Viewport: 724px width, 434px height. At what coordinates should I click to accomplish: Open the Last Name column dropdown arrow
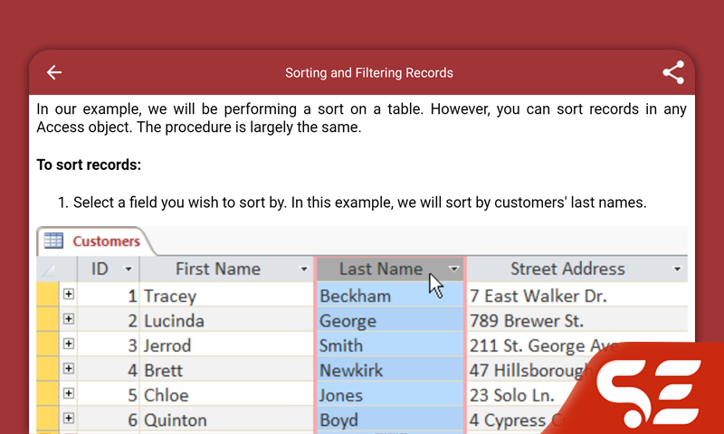tap(454, 269)
